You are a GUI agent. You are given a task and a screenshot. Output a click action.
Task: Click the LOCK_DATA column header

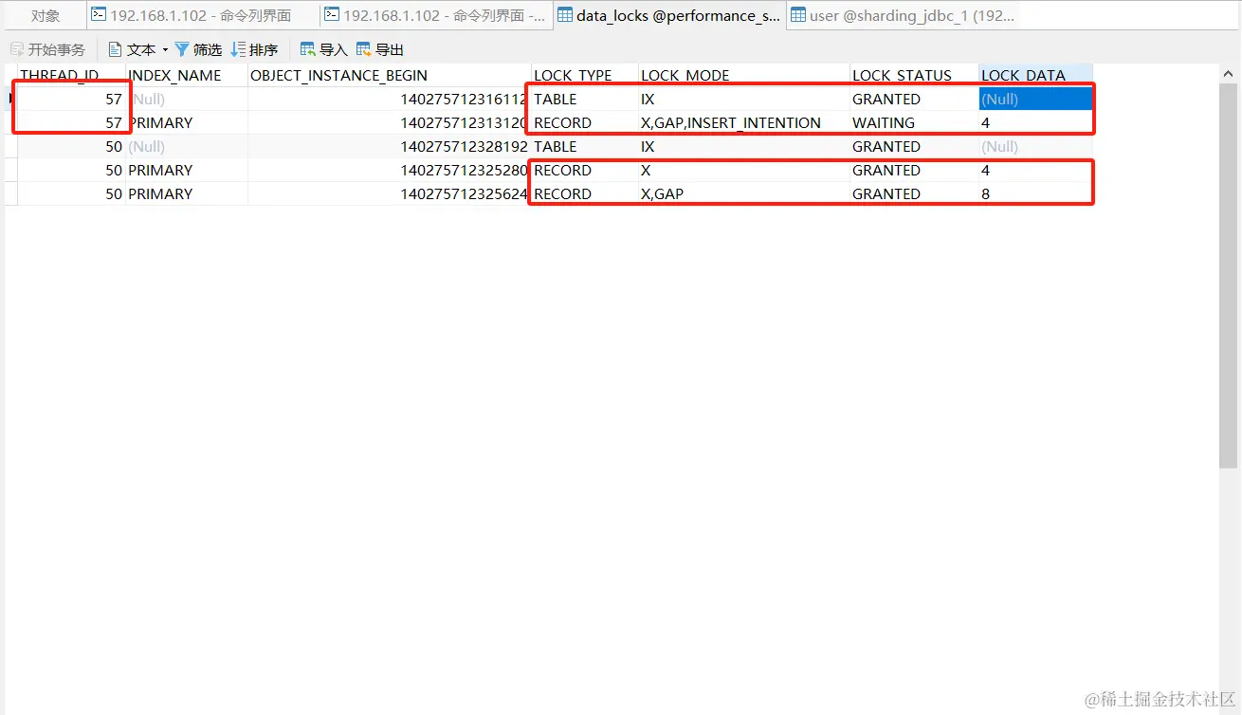[x=1035, y=75]
